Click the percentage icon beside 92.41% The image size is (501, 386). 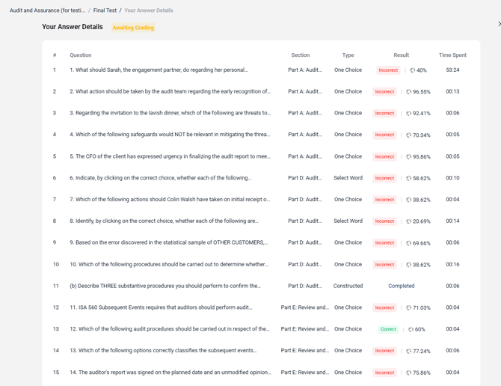pos(408,114)
